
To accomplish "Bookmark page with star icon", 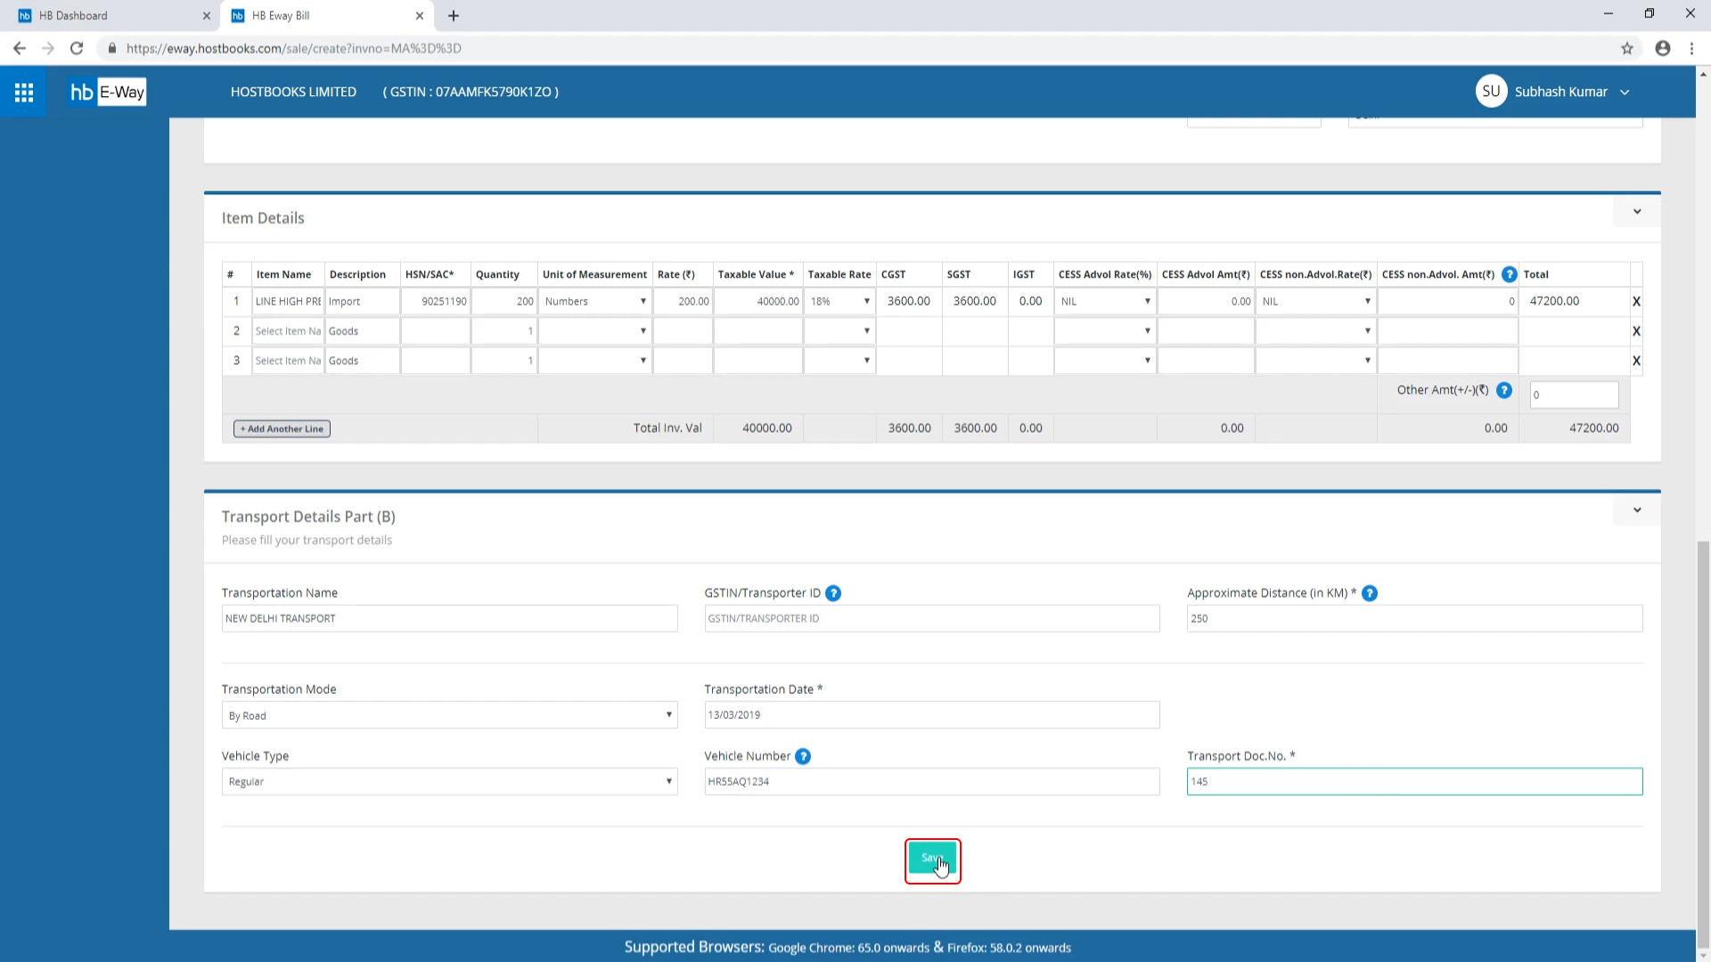I will 1627,48.
